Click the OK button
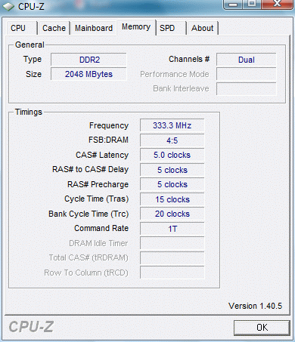This screenshot has height=342, width=295. coord(262,328)
